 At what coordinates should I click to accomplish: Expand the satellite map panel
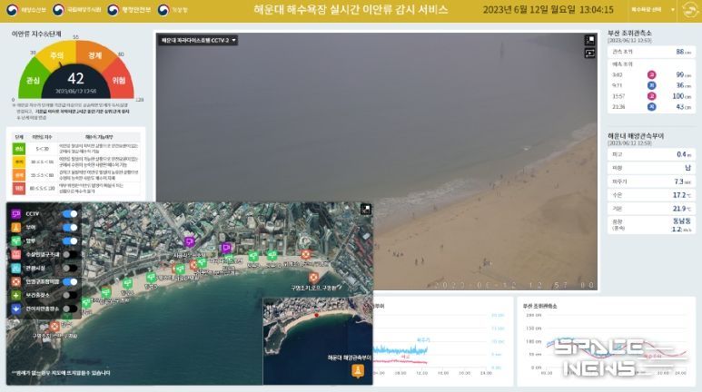click(x=365, y=208)
